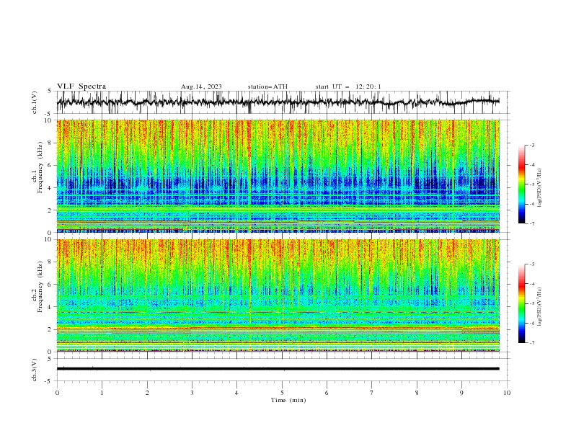Click the "ch.3(V)" axis label
571x441 pixels.
[x=35, y=370]
